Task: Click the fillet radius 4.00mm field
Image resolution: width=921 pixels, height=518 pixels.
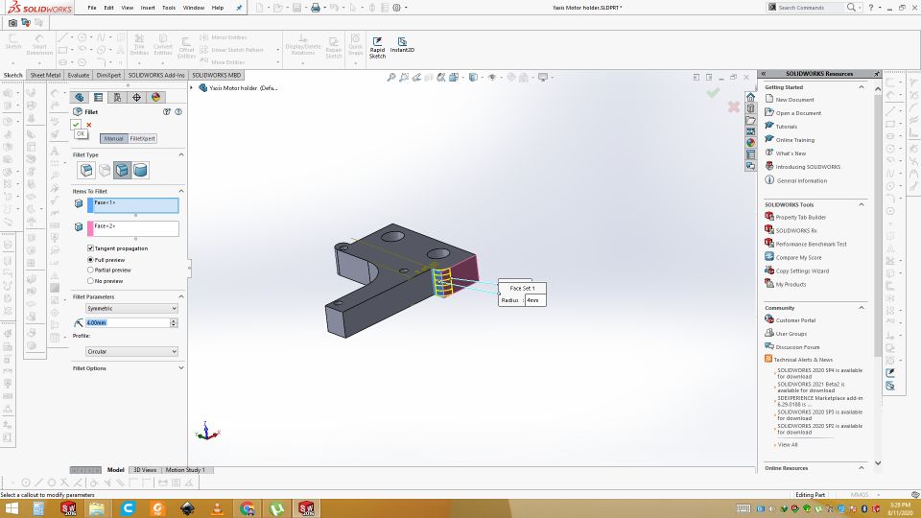Action: point(128,323)
